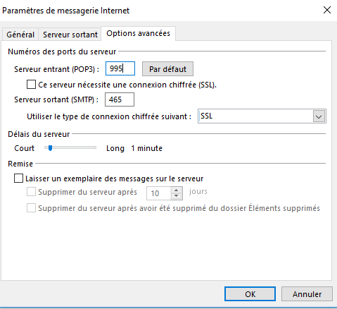The height and width of the screenshot is (309, 337).
Task: Click the SMTP outgoing server port field
Action: (120, 99)
